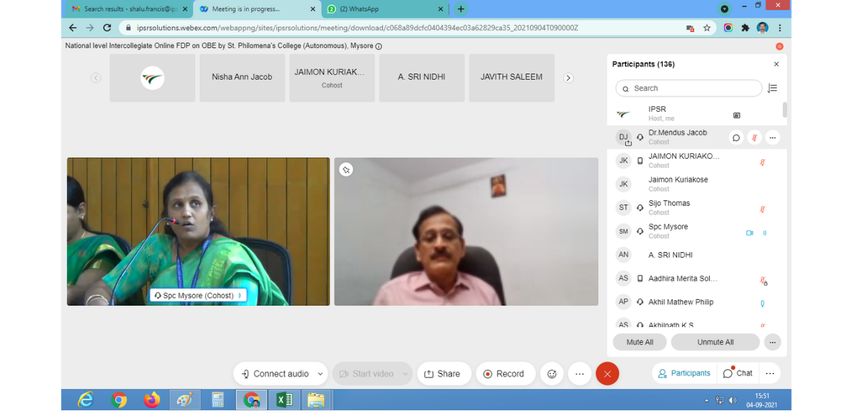Open the Chat panel

click(738, 373)
